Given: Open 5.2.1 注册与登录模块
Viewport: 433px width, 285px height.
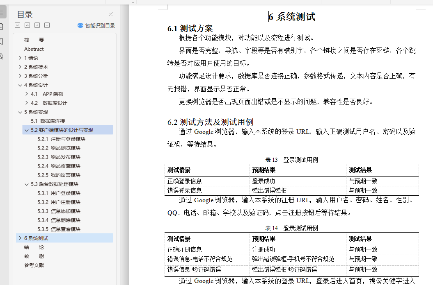Looking at the screenshot, I should [x=61, y=139].
